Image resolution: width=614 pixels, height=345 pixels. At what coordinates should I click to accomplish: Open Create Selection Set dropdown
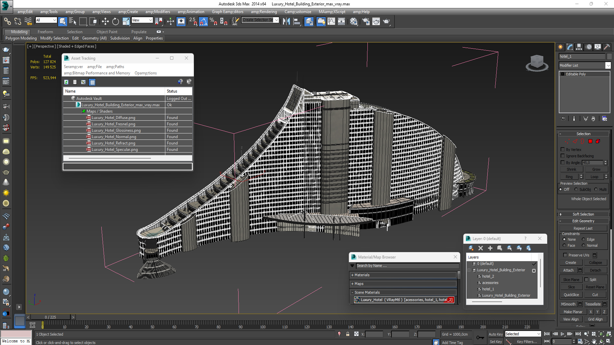(276, 20)
